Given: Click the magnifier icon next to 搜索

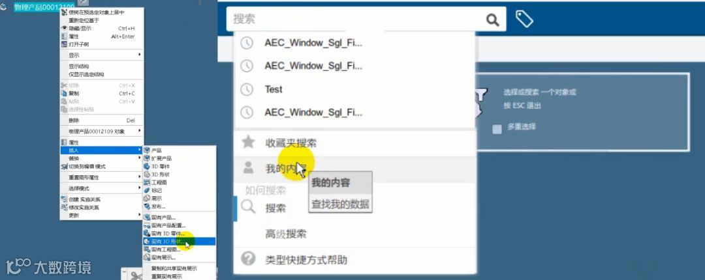Looking at the screenshot, I should pos(248,207).
